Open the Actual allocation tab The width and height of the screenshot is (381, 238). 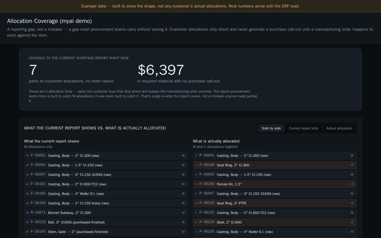click(339, 128)
